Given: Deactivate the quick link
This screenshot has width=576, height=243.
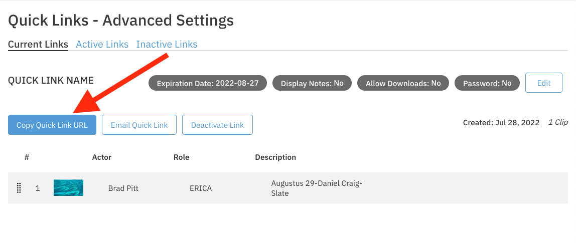Looking at the screenshot, I should point(217,125).
